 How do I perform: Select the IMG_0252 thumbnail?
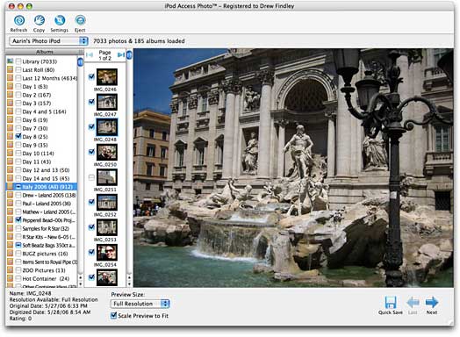pyautogui.click(x=107, y=202)
